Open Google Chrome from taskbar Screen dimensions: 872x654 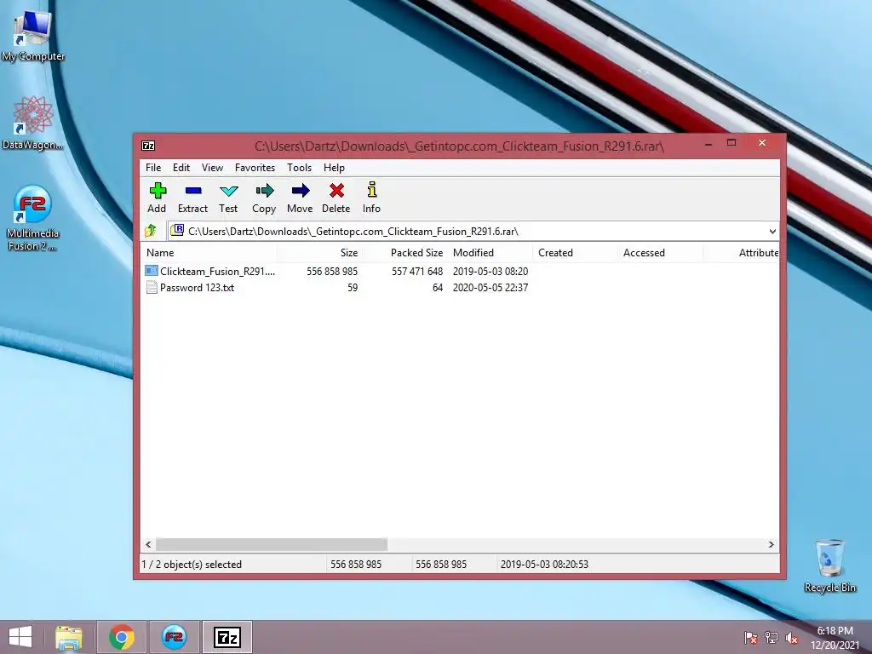coord(121,637)
